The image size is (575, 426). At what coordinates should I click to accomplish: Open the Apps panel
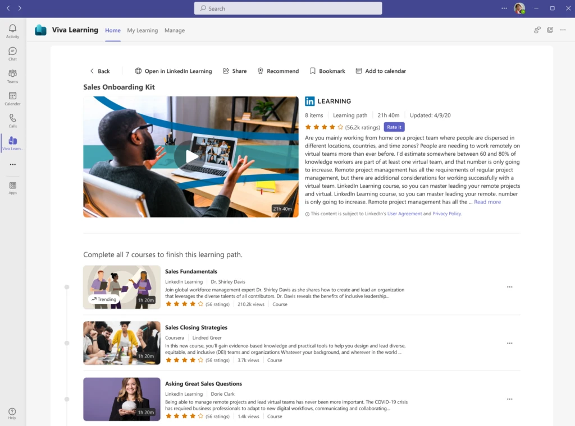point(12,187)
